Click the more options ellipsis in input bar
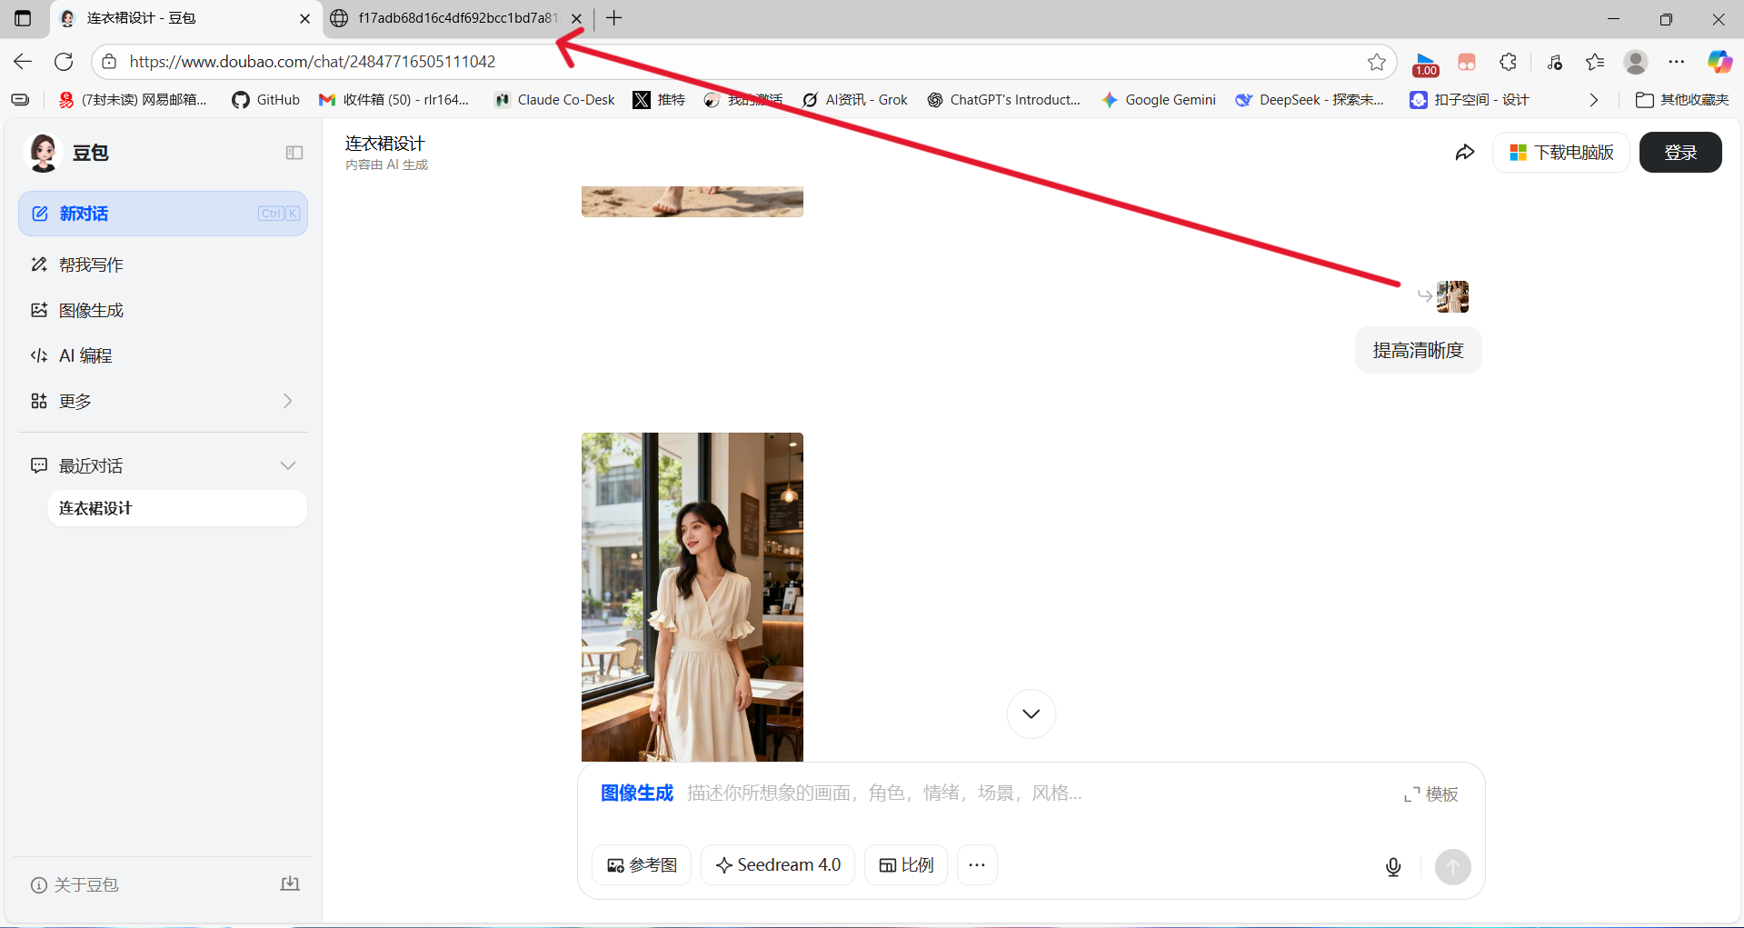 977,865
